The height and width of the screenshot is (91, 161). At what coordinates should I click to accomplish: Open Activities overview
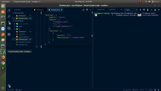(x=5, y=2)
